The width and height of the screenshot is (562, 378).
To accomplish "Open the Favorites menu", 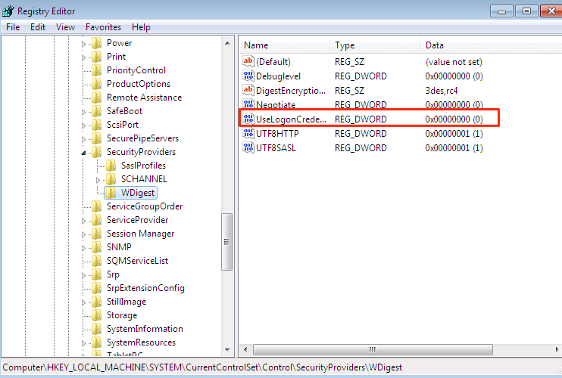I will tap(103, 27).
